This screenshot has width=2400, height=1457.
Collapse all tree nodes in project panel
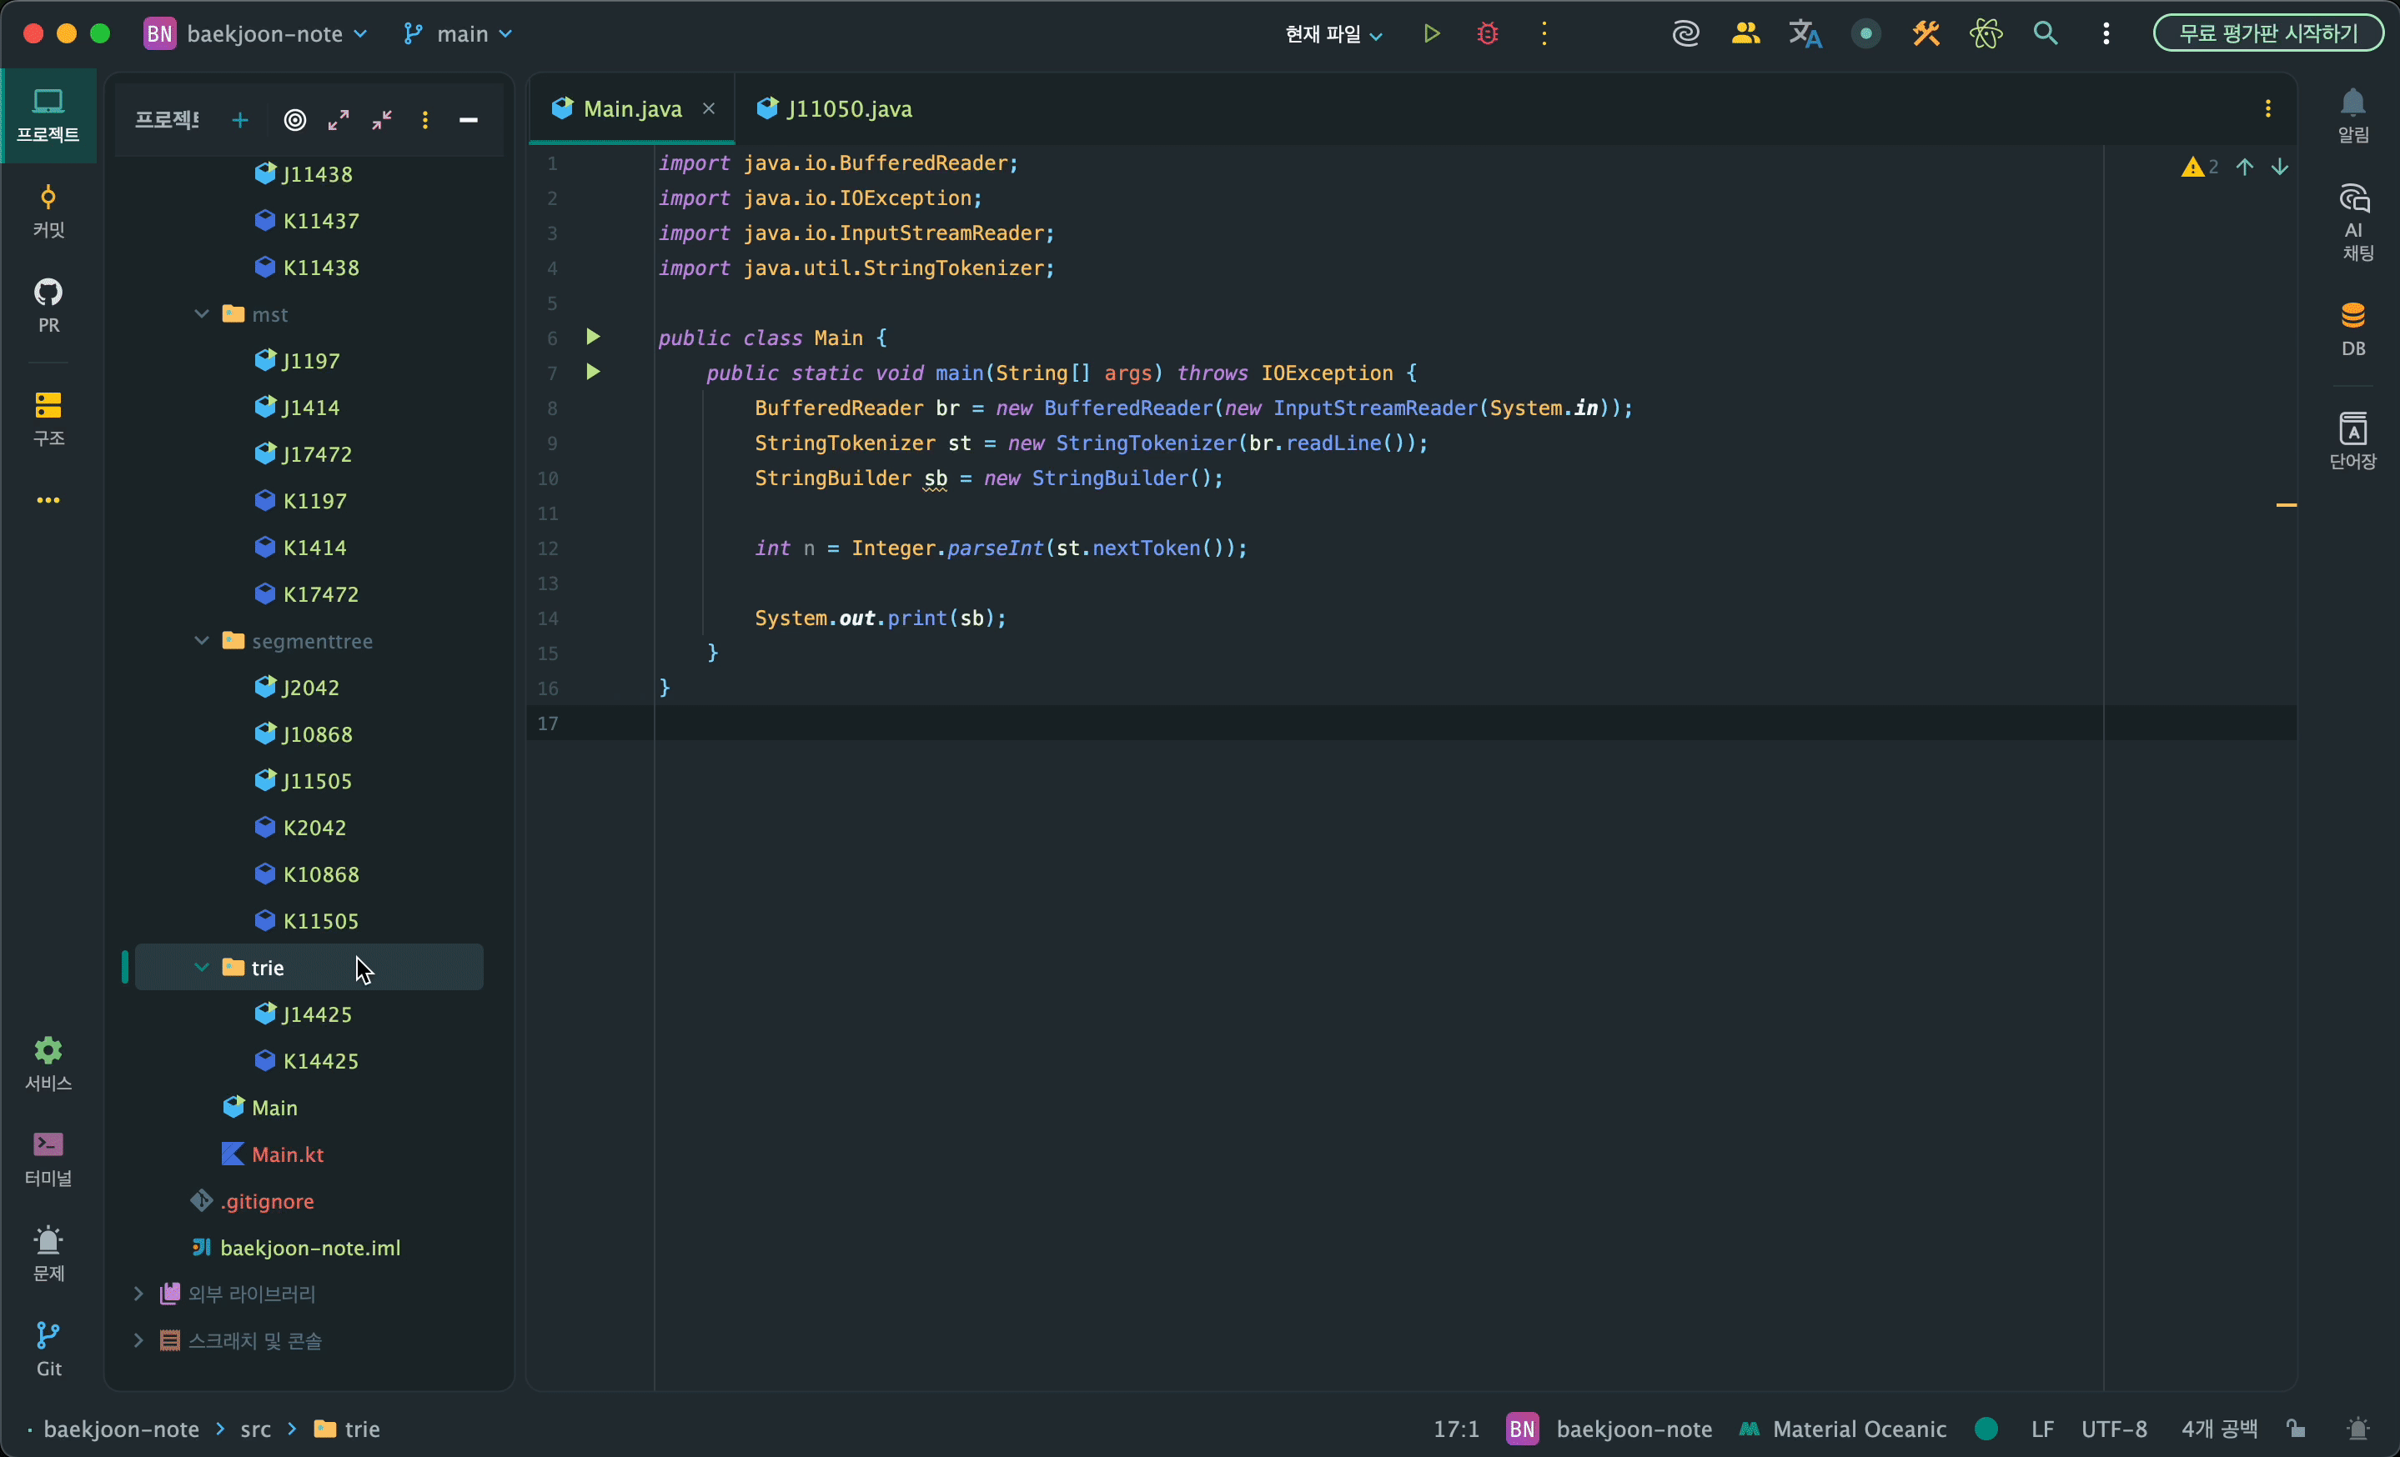[x=382, y=120]
